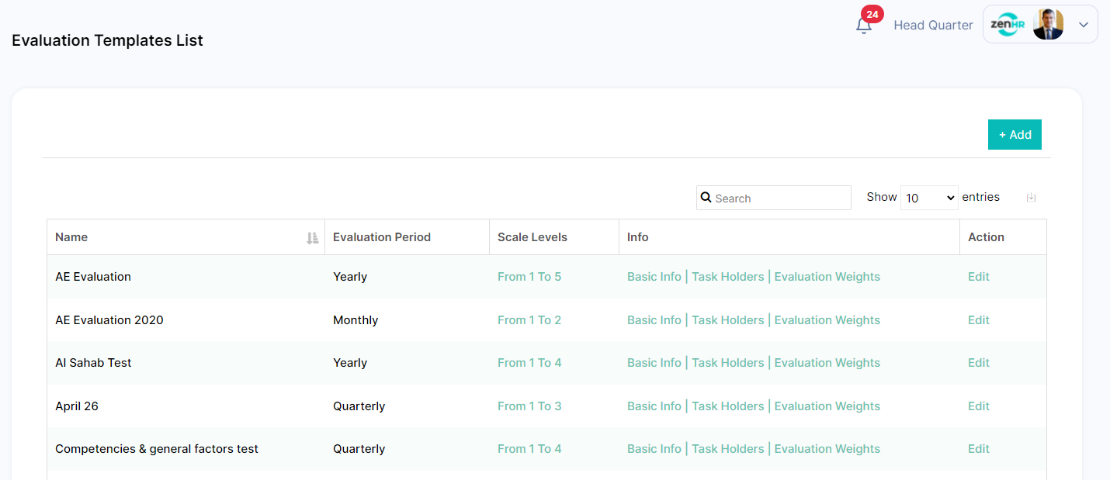The image size is (1110, 480).
Task: Open Basic Info for AE Evaluation 2020
Action: (x=654, y=320)
